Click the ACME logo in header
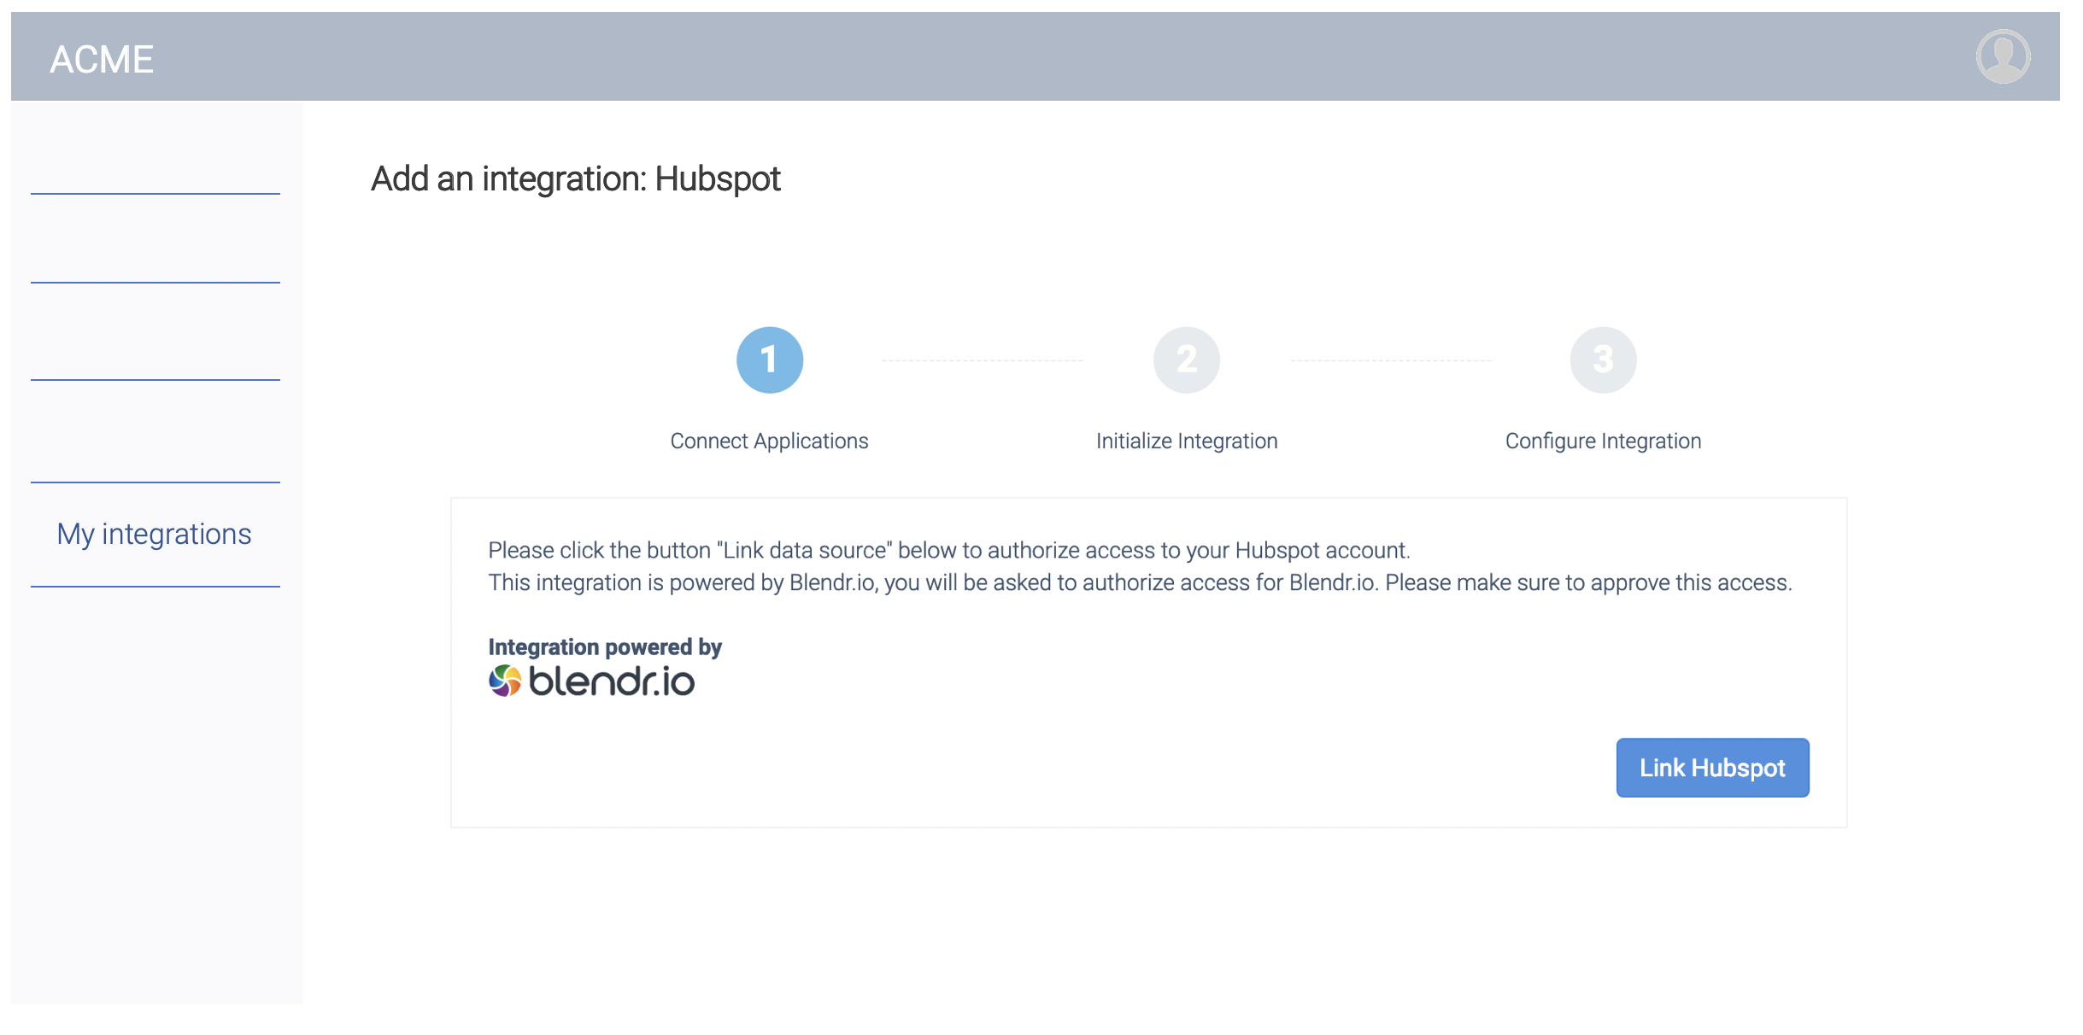 [x=102, y=60]
